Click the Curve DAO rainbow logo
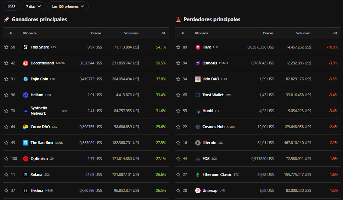 pyautogui.click(x=26, y=127)
